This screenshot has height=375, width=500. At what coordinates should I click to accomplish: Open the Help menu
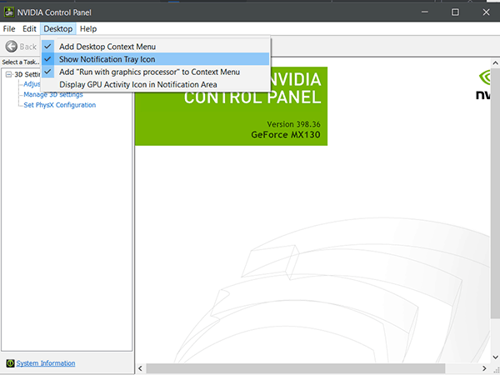tap(88, 28)
